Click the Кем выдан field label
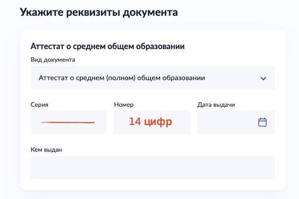The image size is (299, 199). point(46,150)
